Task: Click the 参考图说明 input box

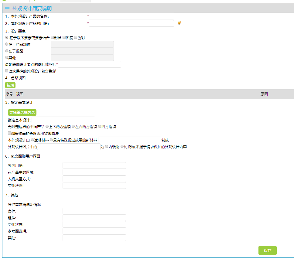Action: 94,231
